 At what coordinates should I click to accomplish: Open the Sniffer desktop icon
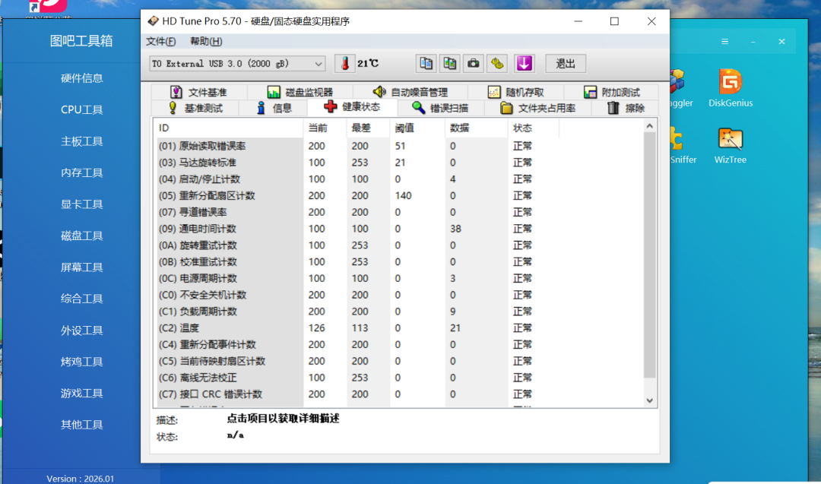(683, 146)
